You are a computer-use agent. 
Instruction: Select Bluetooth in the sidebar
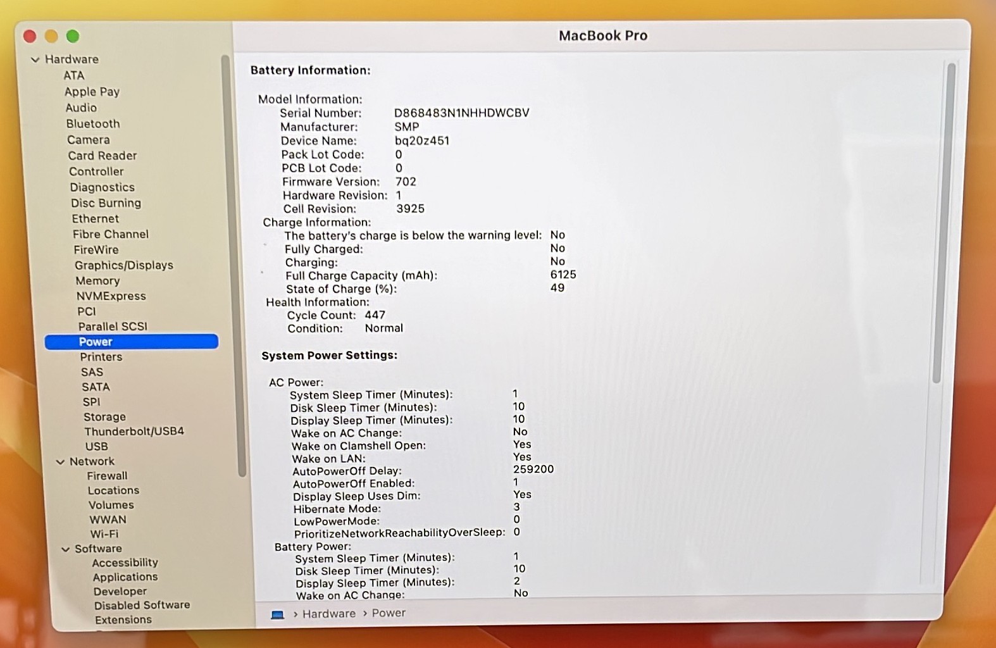coord(93,123)
